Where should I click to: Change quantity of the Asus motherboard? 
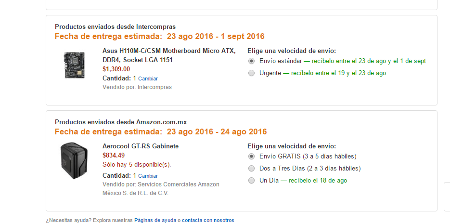pos(148,79)
